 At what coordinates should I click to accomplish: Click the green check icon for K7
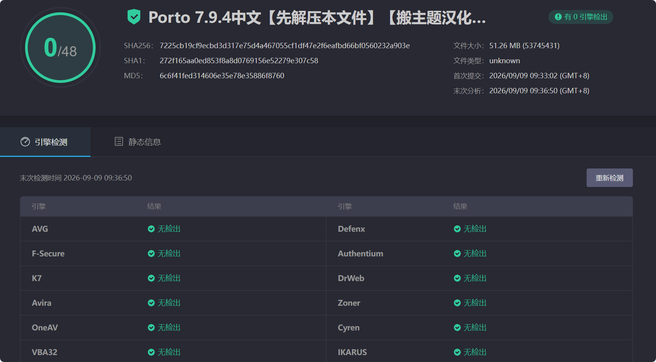[x=151, y=278]
